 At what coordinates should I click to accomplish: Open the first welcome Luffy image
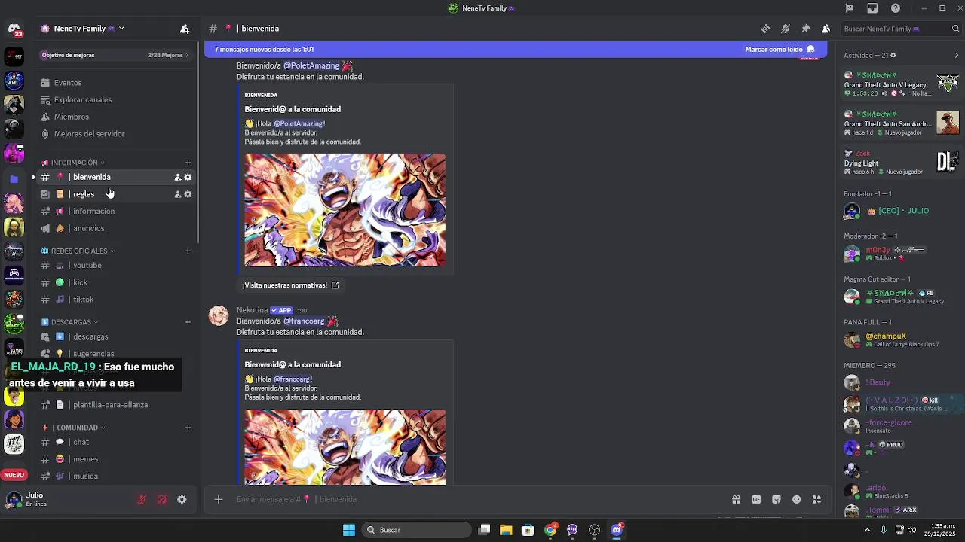click(345, 210)
